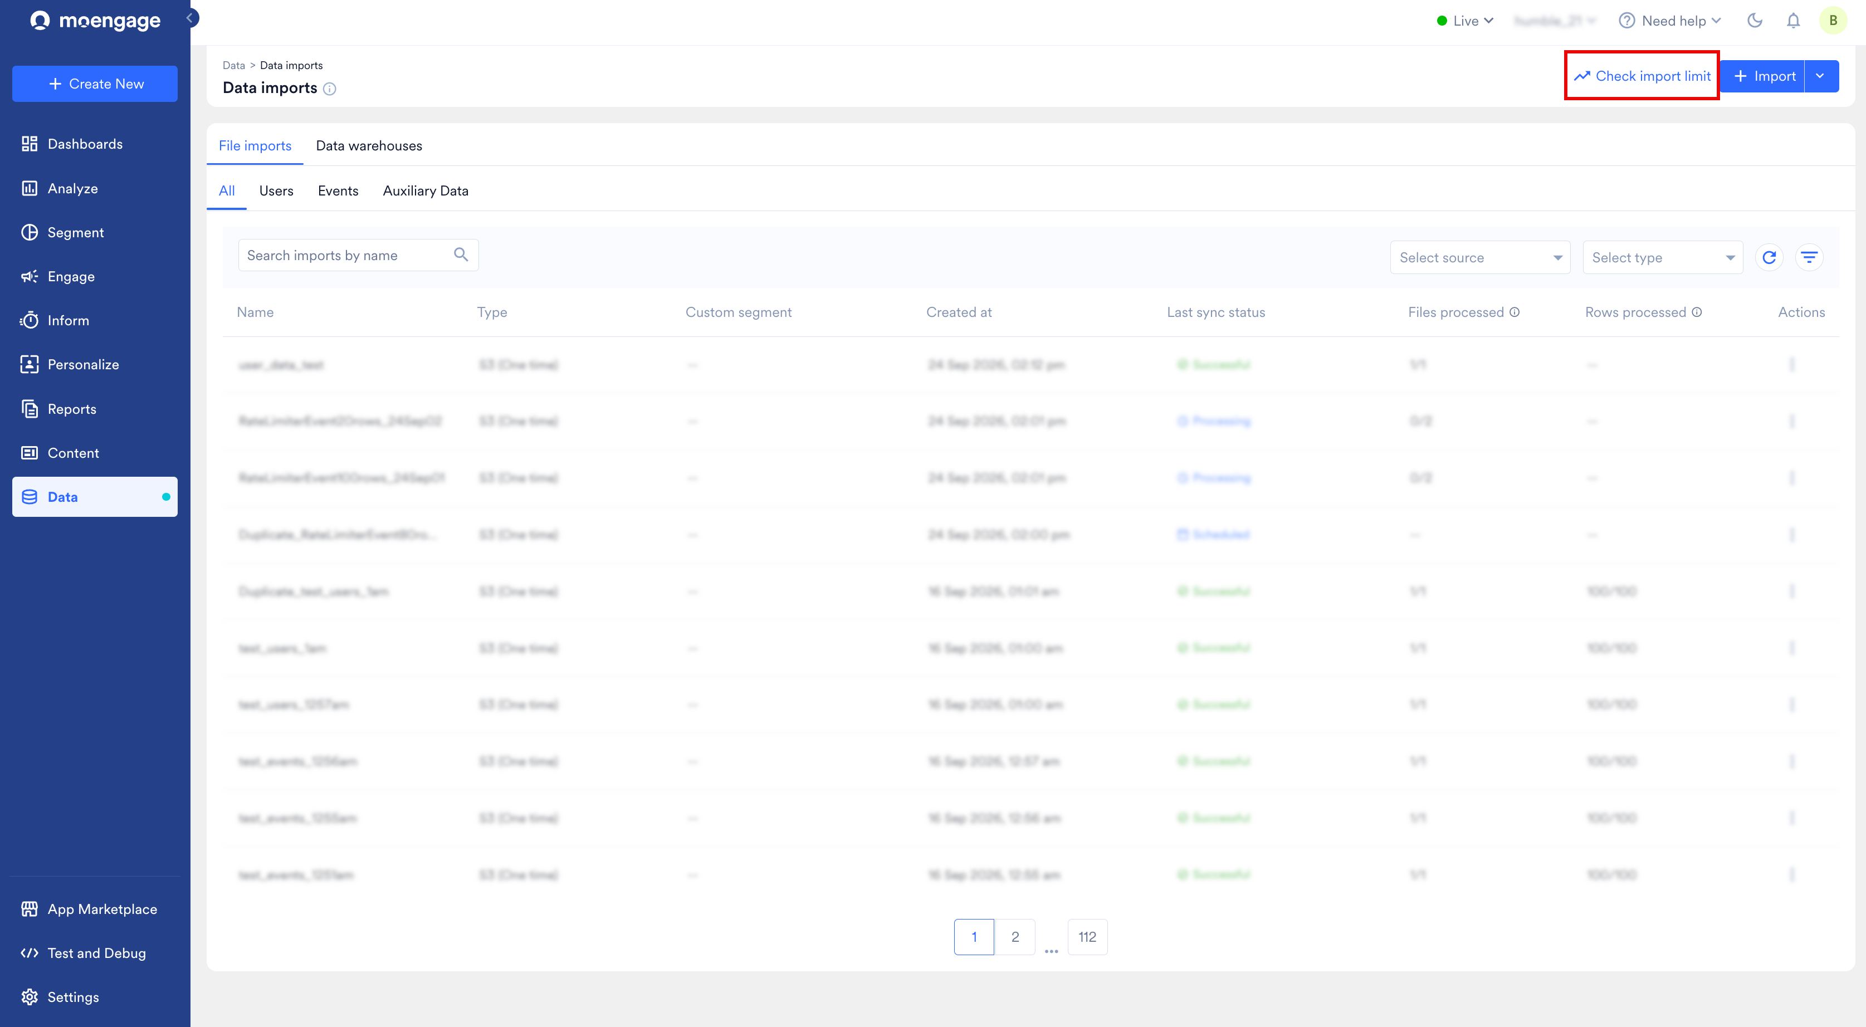
Task: Open the user avatar B menu
Action: (x=1833, y=20)
